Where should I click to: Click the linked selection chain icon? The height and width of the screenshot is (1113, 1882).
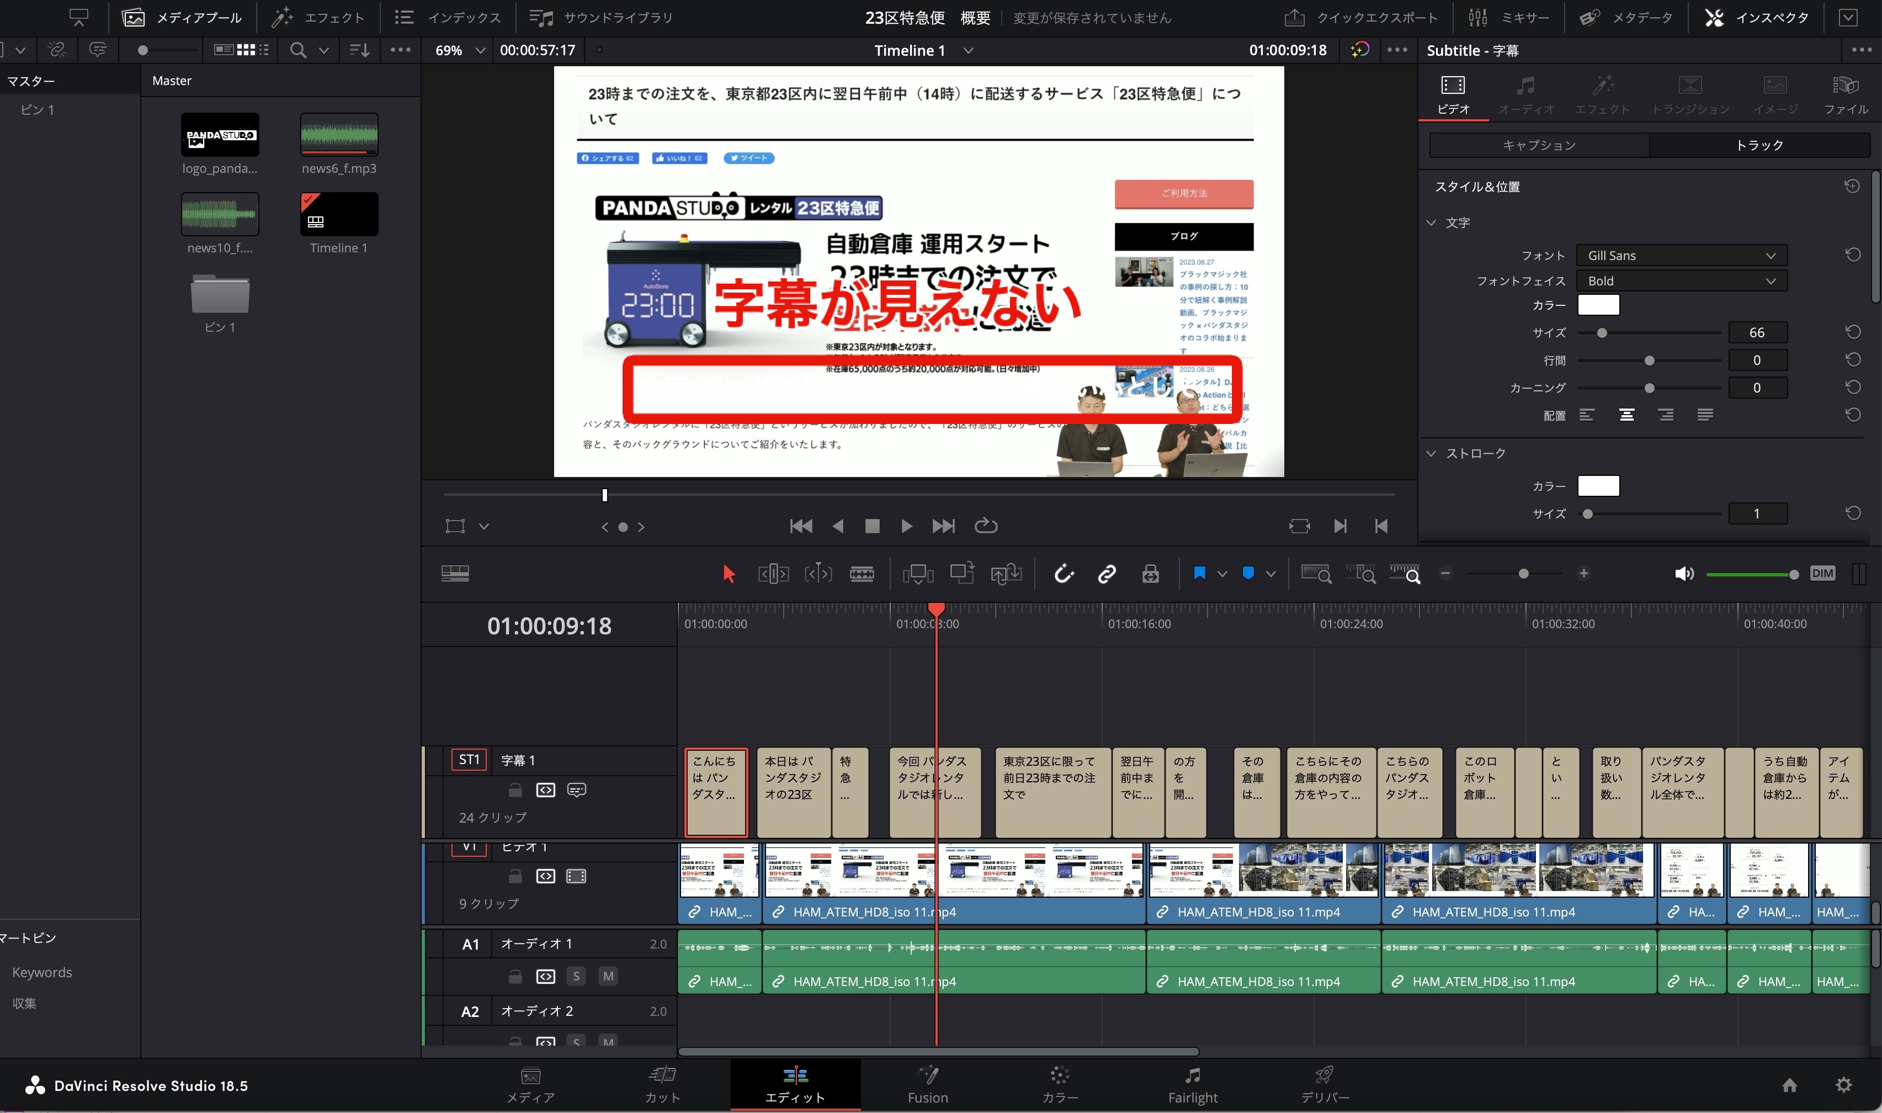pyautogui.click(x=1107, y=574)
